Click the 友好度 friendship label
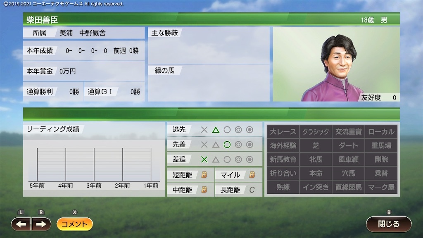 [x=371, y=98]
